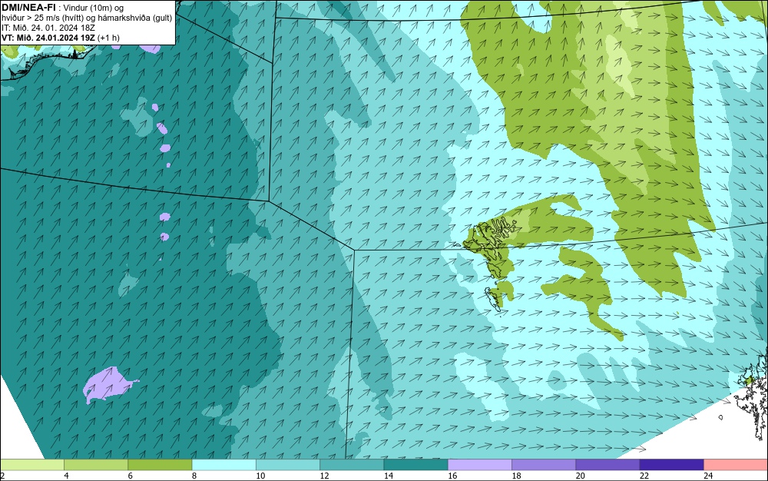
Task: Click the "22" label on the color scale
Action: pyautogui.click(x=644, y=476)
